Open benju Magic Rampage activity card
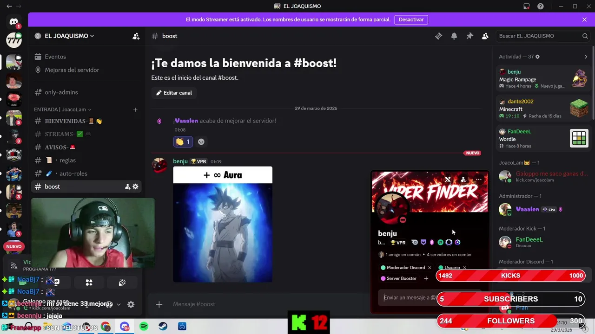The image size is (595, 334). 543,79
